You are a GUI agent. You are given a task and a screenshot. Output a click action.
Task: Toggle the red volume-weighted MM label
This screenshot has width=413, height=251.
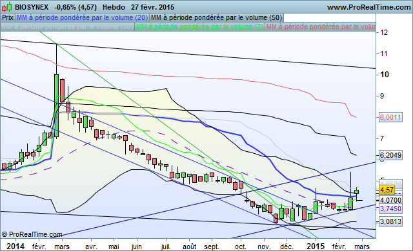(320, 27)
